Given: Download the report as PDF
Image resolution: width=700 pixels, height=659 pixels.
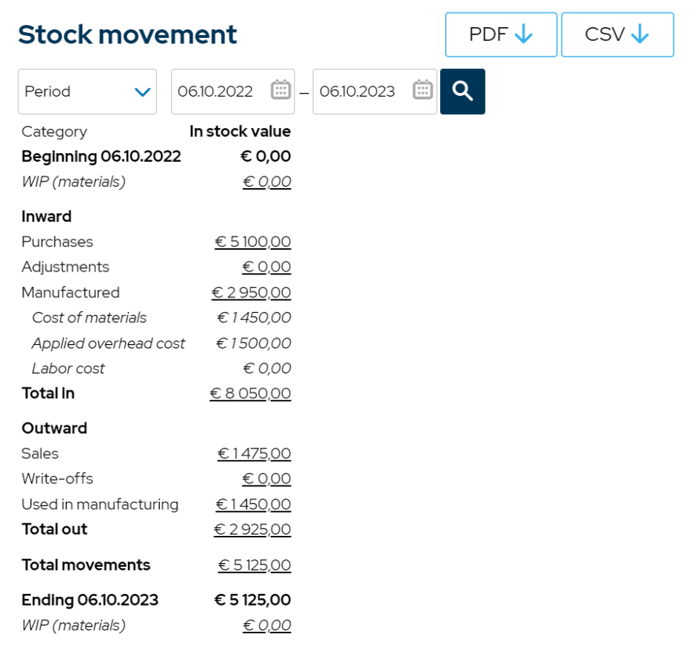Looking at the screenshot, I should click(500, 34).
